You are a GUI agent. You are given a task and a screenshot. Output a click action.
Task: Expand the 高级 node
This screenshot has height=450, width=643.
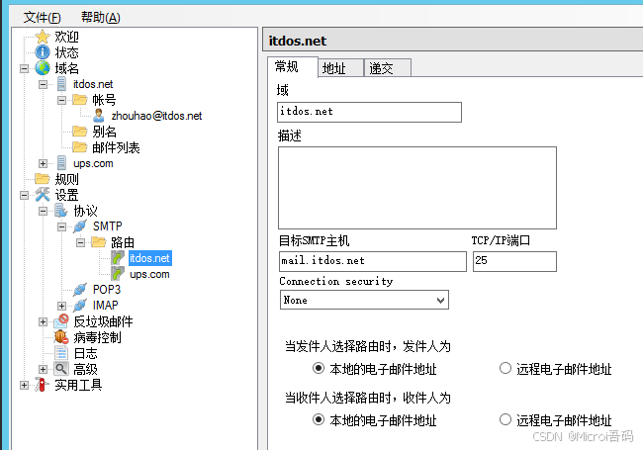tap(44, 369)
